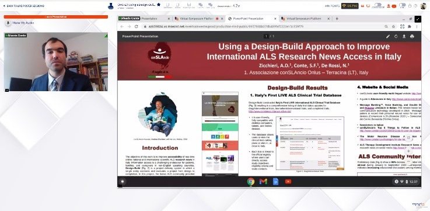Viewport: 430px width, 211px height.
Task: Click the PDF page number field
Action: pos(266,36)
